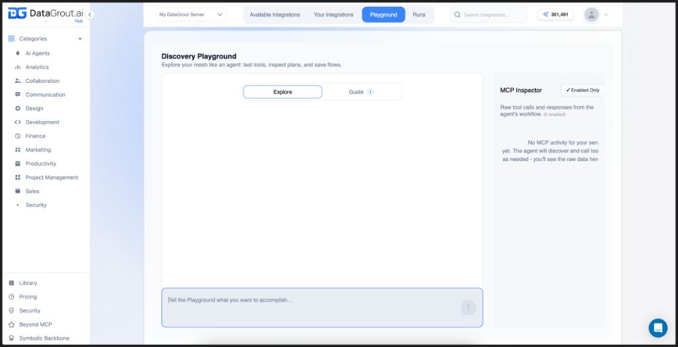This screenshot has width=678, height=347.
Task: Click the Communication chat icon
Action: (18, 95)
